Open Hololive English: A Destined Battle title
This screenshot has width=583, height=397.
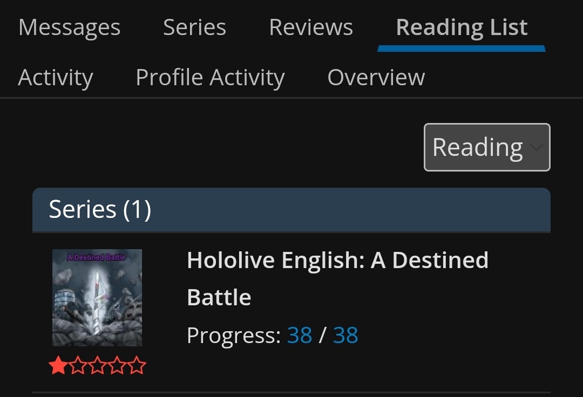tap(337, 278)
